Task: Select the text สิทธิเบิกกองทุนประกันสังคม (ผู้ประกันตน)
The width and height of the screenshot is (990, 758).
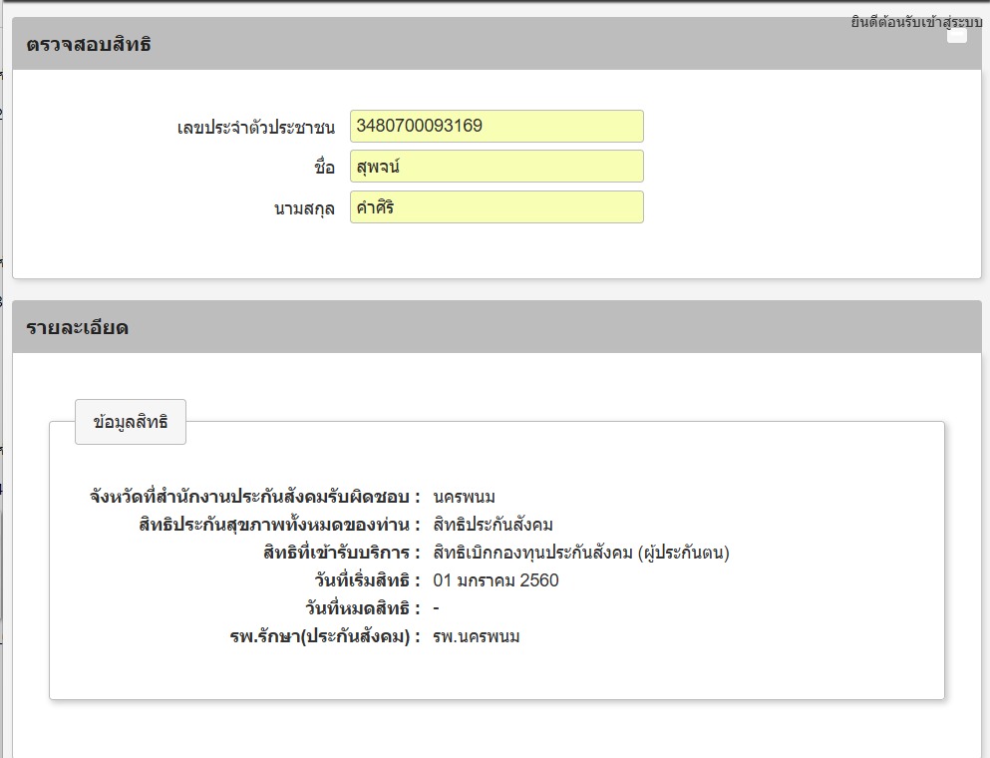Action: point(581,553)
